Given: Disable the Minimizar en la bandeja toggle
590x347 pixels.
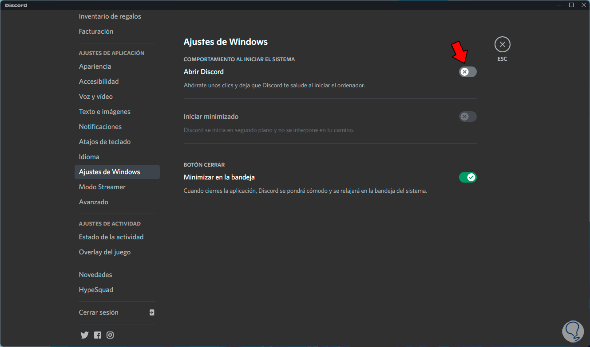Looking at the screenshot, I should [468, 177].
